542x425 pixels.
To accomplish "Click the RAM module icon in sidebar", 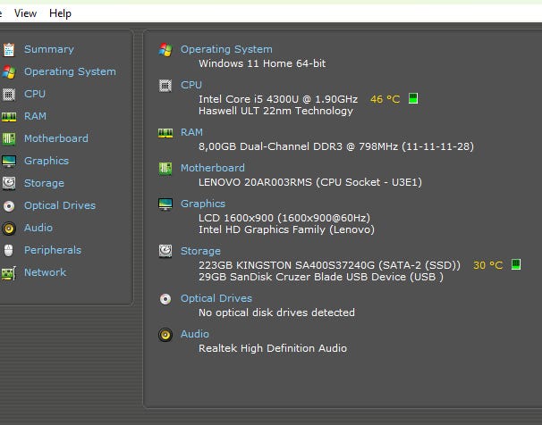I will click(x=9, y=116).
